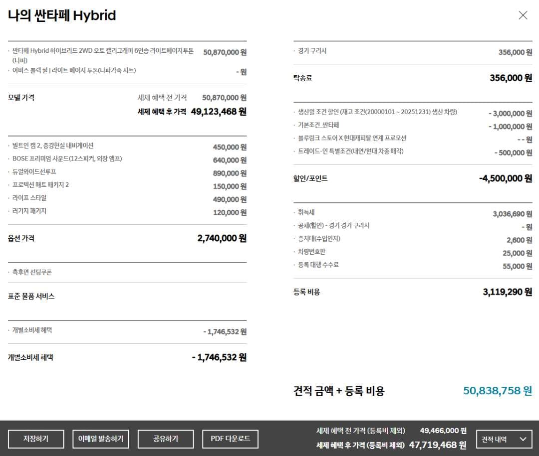Click the 생산월 조건 할인 row
This screenshot has height=456, width=539.
[413, 113]
